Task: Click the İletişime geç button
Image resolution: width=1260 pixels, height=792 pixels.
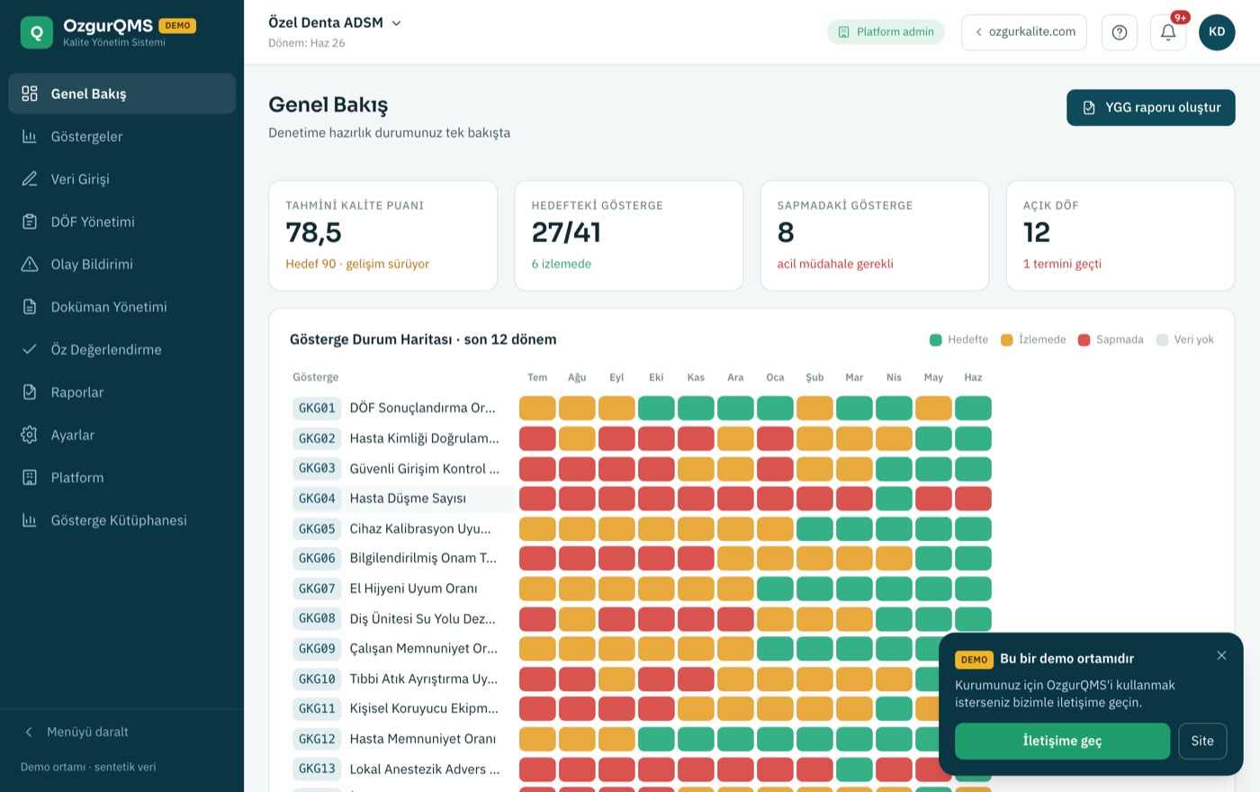Action: [x=1062, y=741]
